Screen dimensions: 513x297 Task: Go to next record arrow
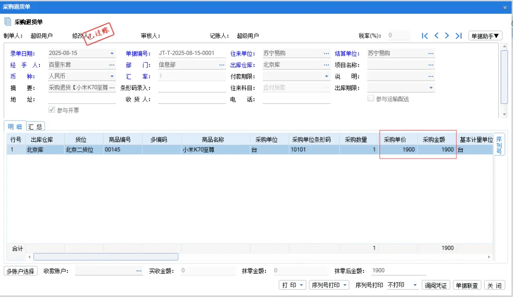447,36
